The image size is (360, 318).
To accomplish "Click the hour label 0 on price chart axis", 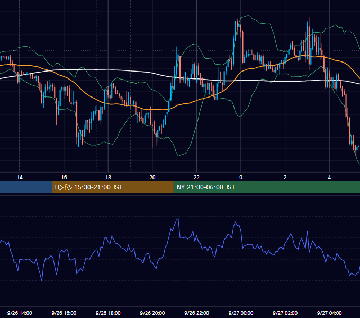I will click(241, 178).
